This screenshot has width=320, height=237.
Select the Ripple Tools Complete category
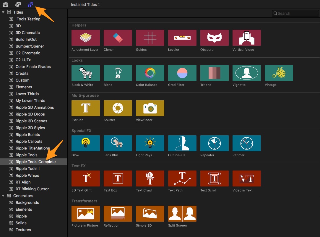[34, 162]
